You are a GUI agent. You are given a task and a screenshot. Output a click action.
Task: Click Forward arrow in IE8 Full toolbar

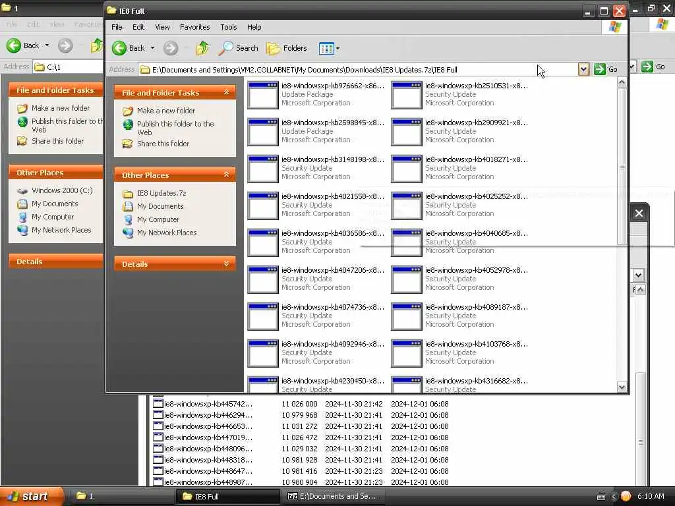pyautogui.click(x=171, y=48)
